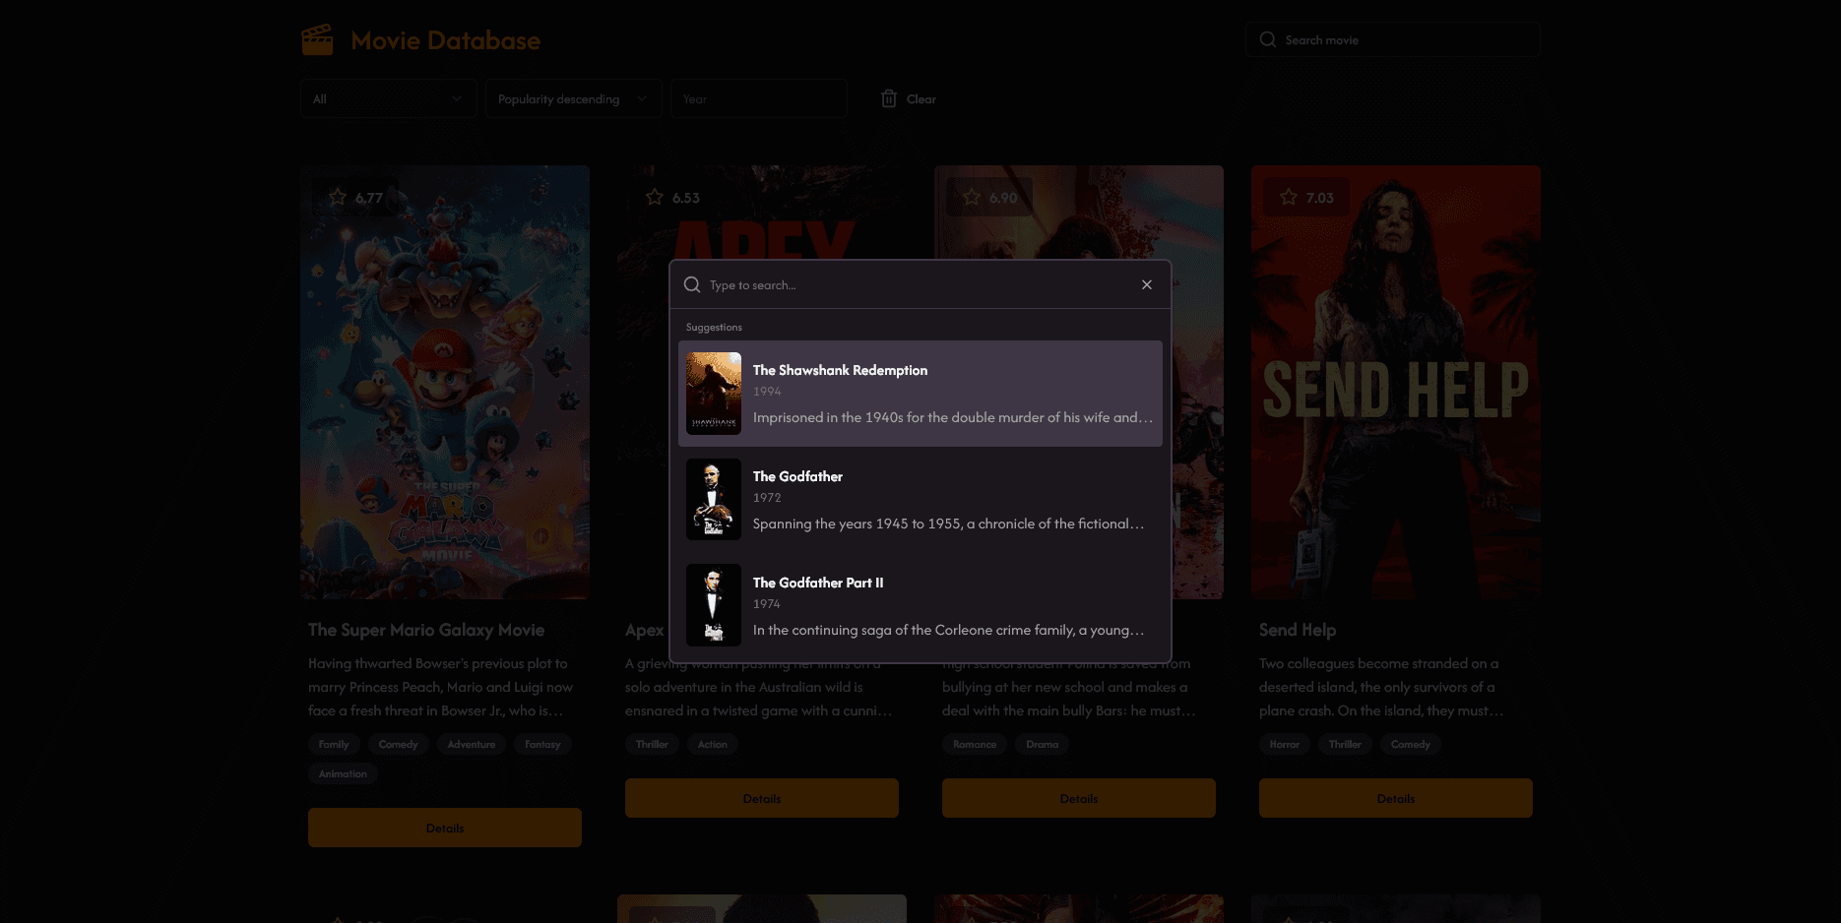1841x923 pixels.
Task: Click the Suggestions heading in search dialog
Action: (714, 327)
